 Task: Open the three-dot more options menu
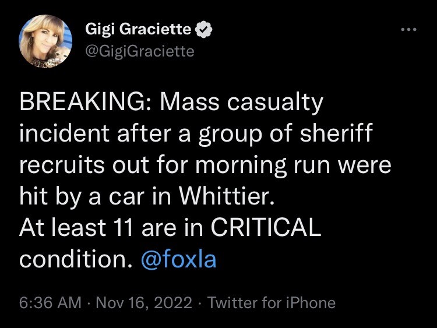407,29
